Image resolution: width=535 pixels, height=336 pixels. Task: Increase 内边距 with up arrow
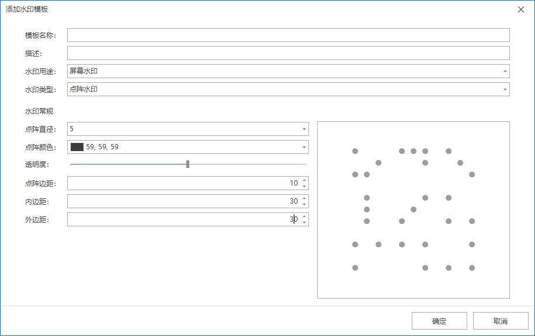pyautogui.click(x=304, y=198)
